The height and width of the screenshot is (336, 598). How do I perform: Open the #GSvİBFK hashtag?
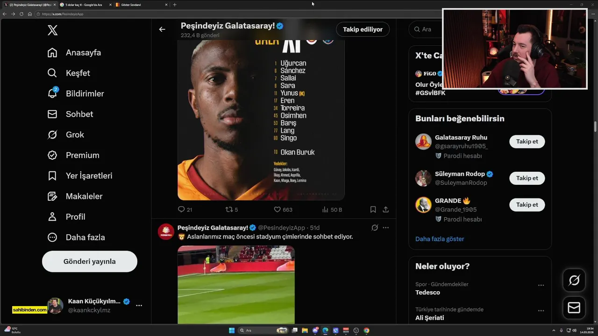tap(430, 93)
